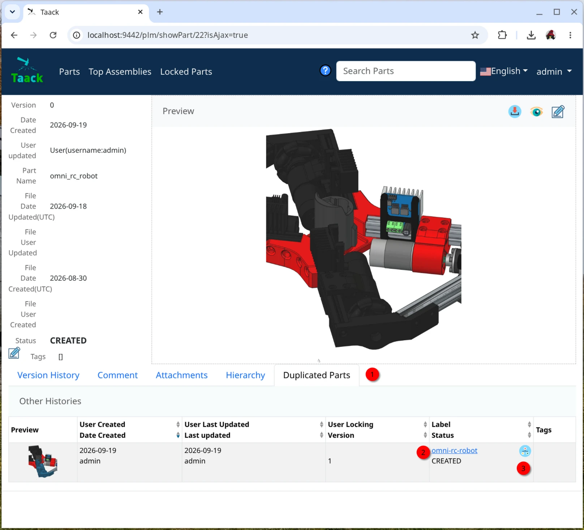Click the CREATED status value
This screenshot has width=584, height=530.
pyautogui.click(x=68, y=341)
